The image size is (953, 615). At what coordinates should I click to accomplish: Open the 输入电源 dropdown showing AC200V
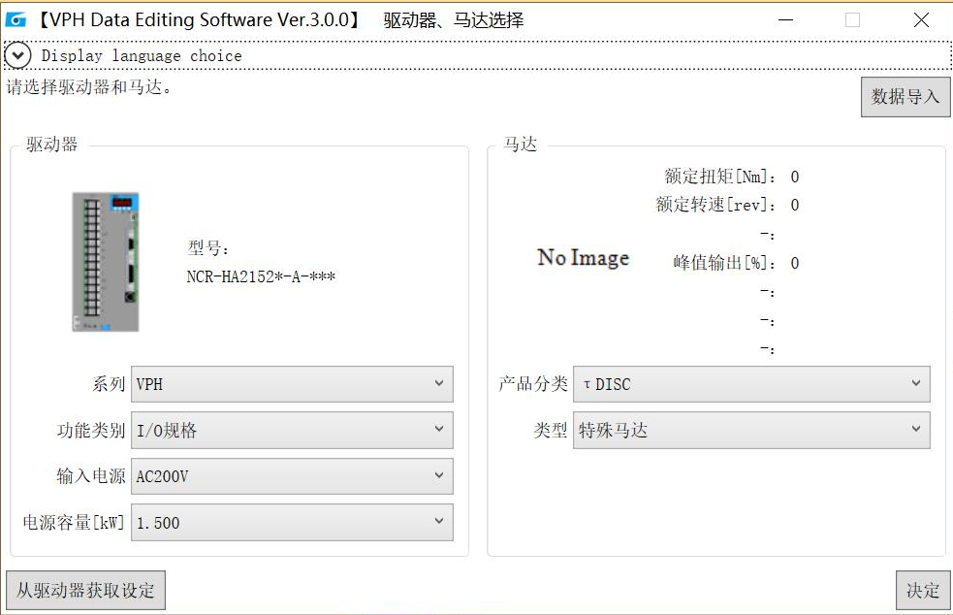tap(292, 476)
